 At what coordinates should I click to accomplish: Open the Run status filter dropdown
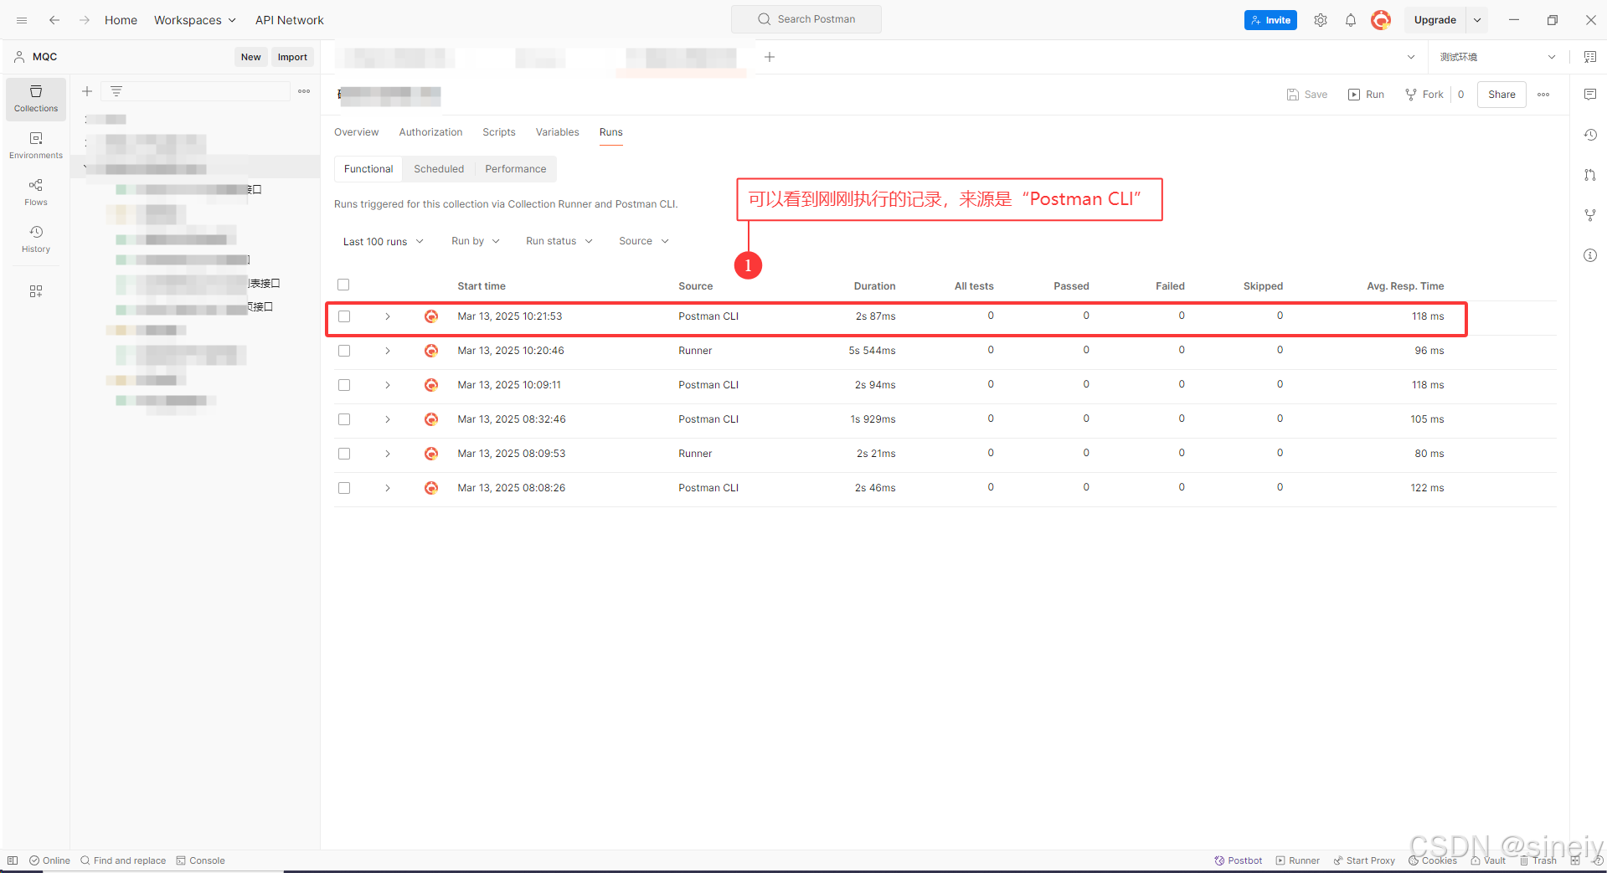point(559,241)
